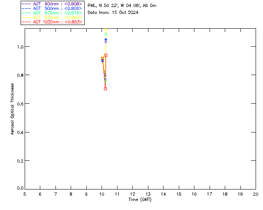The image size is (263, 210).
Task: Click the red dashed line legend sample
Action: point(26,22)
